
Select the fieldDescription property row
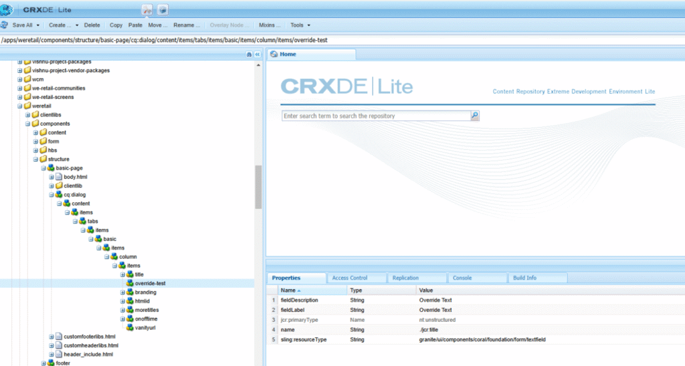click(x=476, y=300)
